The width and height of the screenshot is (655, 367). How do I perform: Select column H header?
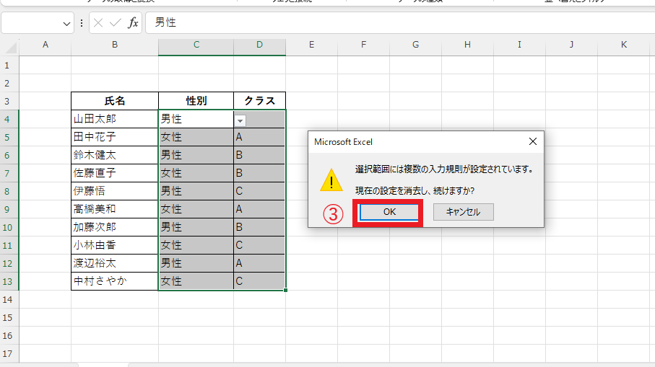pos(467,45)
